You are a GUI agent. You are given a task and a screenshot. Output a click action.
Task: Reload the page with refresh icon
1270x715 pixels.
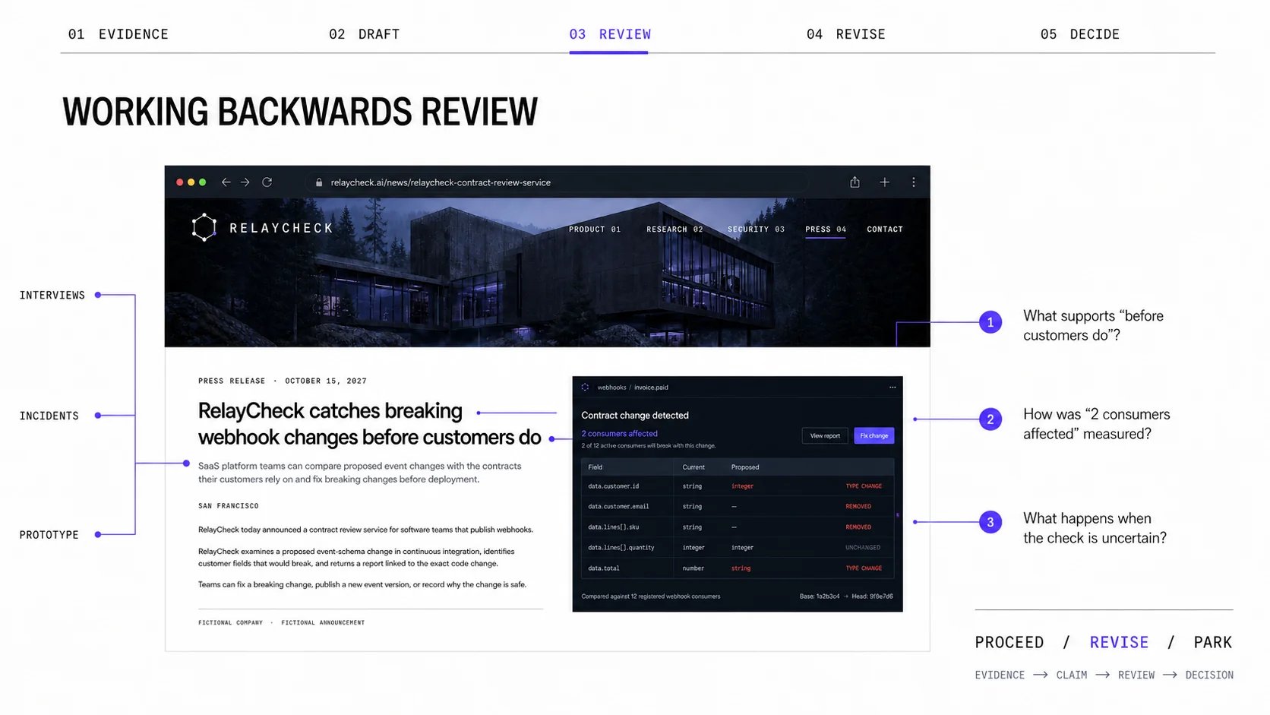point(267,182)
